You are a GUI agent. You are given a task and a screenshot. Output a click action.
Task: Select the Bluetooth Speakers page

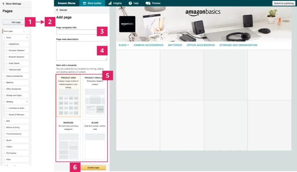(17, 57)
